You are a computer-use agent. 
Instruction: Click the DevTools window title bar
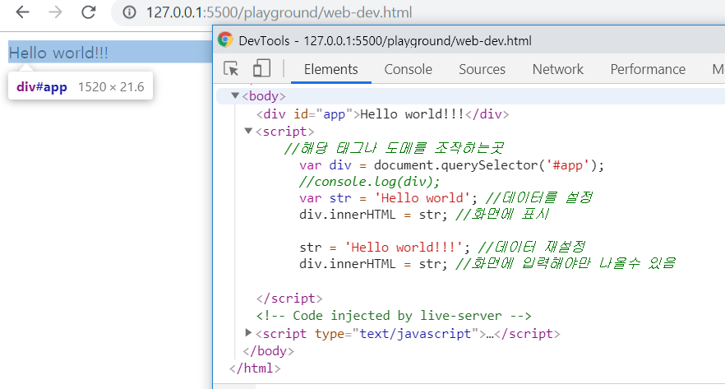coord(469,40)
